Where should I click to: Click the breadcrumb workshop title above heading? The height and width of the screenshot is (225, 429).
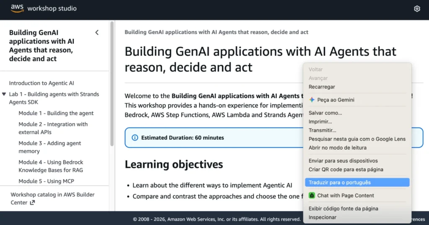pyautogui.click(x=217, y=32)
